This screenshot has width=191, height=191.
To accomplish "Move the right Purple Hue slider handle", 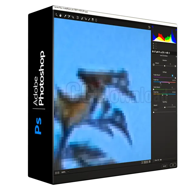I will (x=169, y=83).
